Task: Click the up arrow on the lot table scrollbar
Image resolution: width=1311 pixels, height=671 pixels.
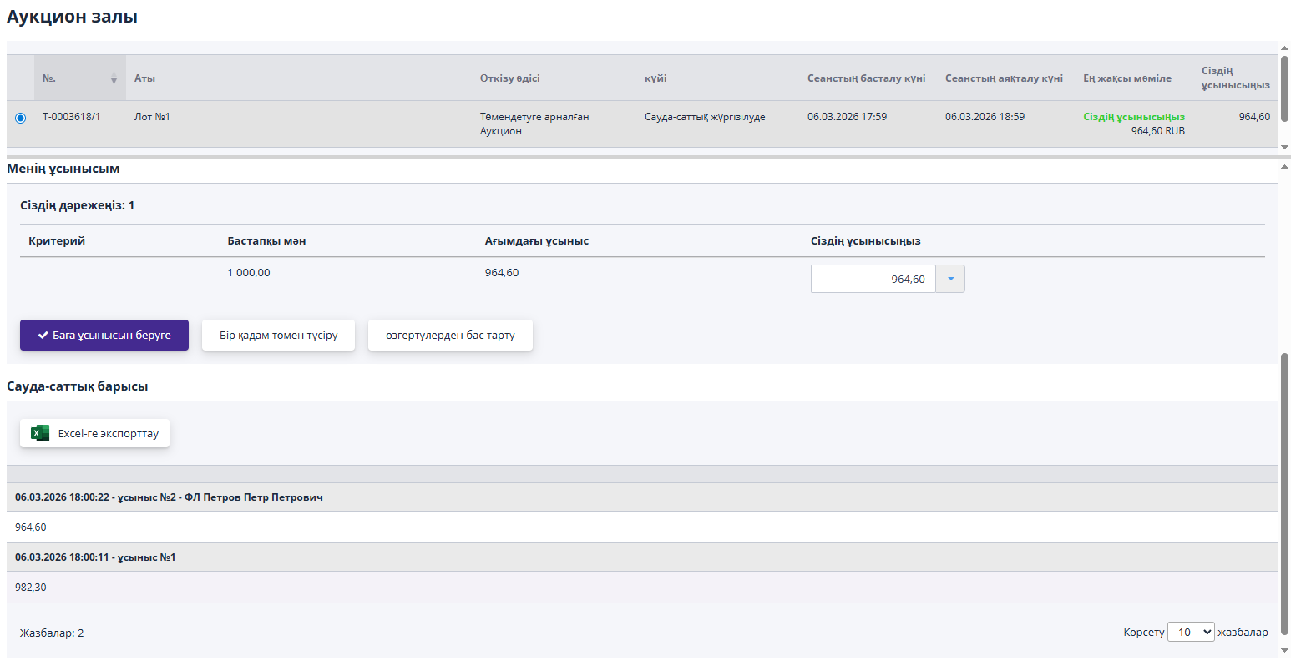Action: 1284,48
